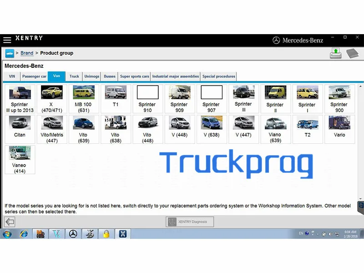Choose the Sprinter I model
This screenshot has height=273, width=364.
click(x=308, y=99)
